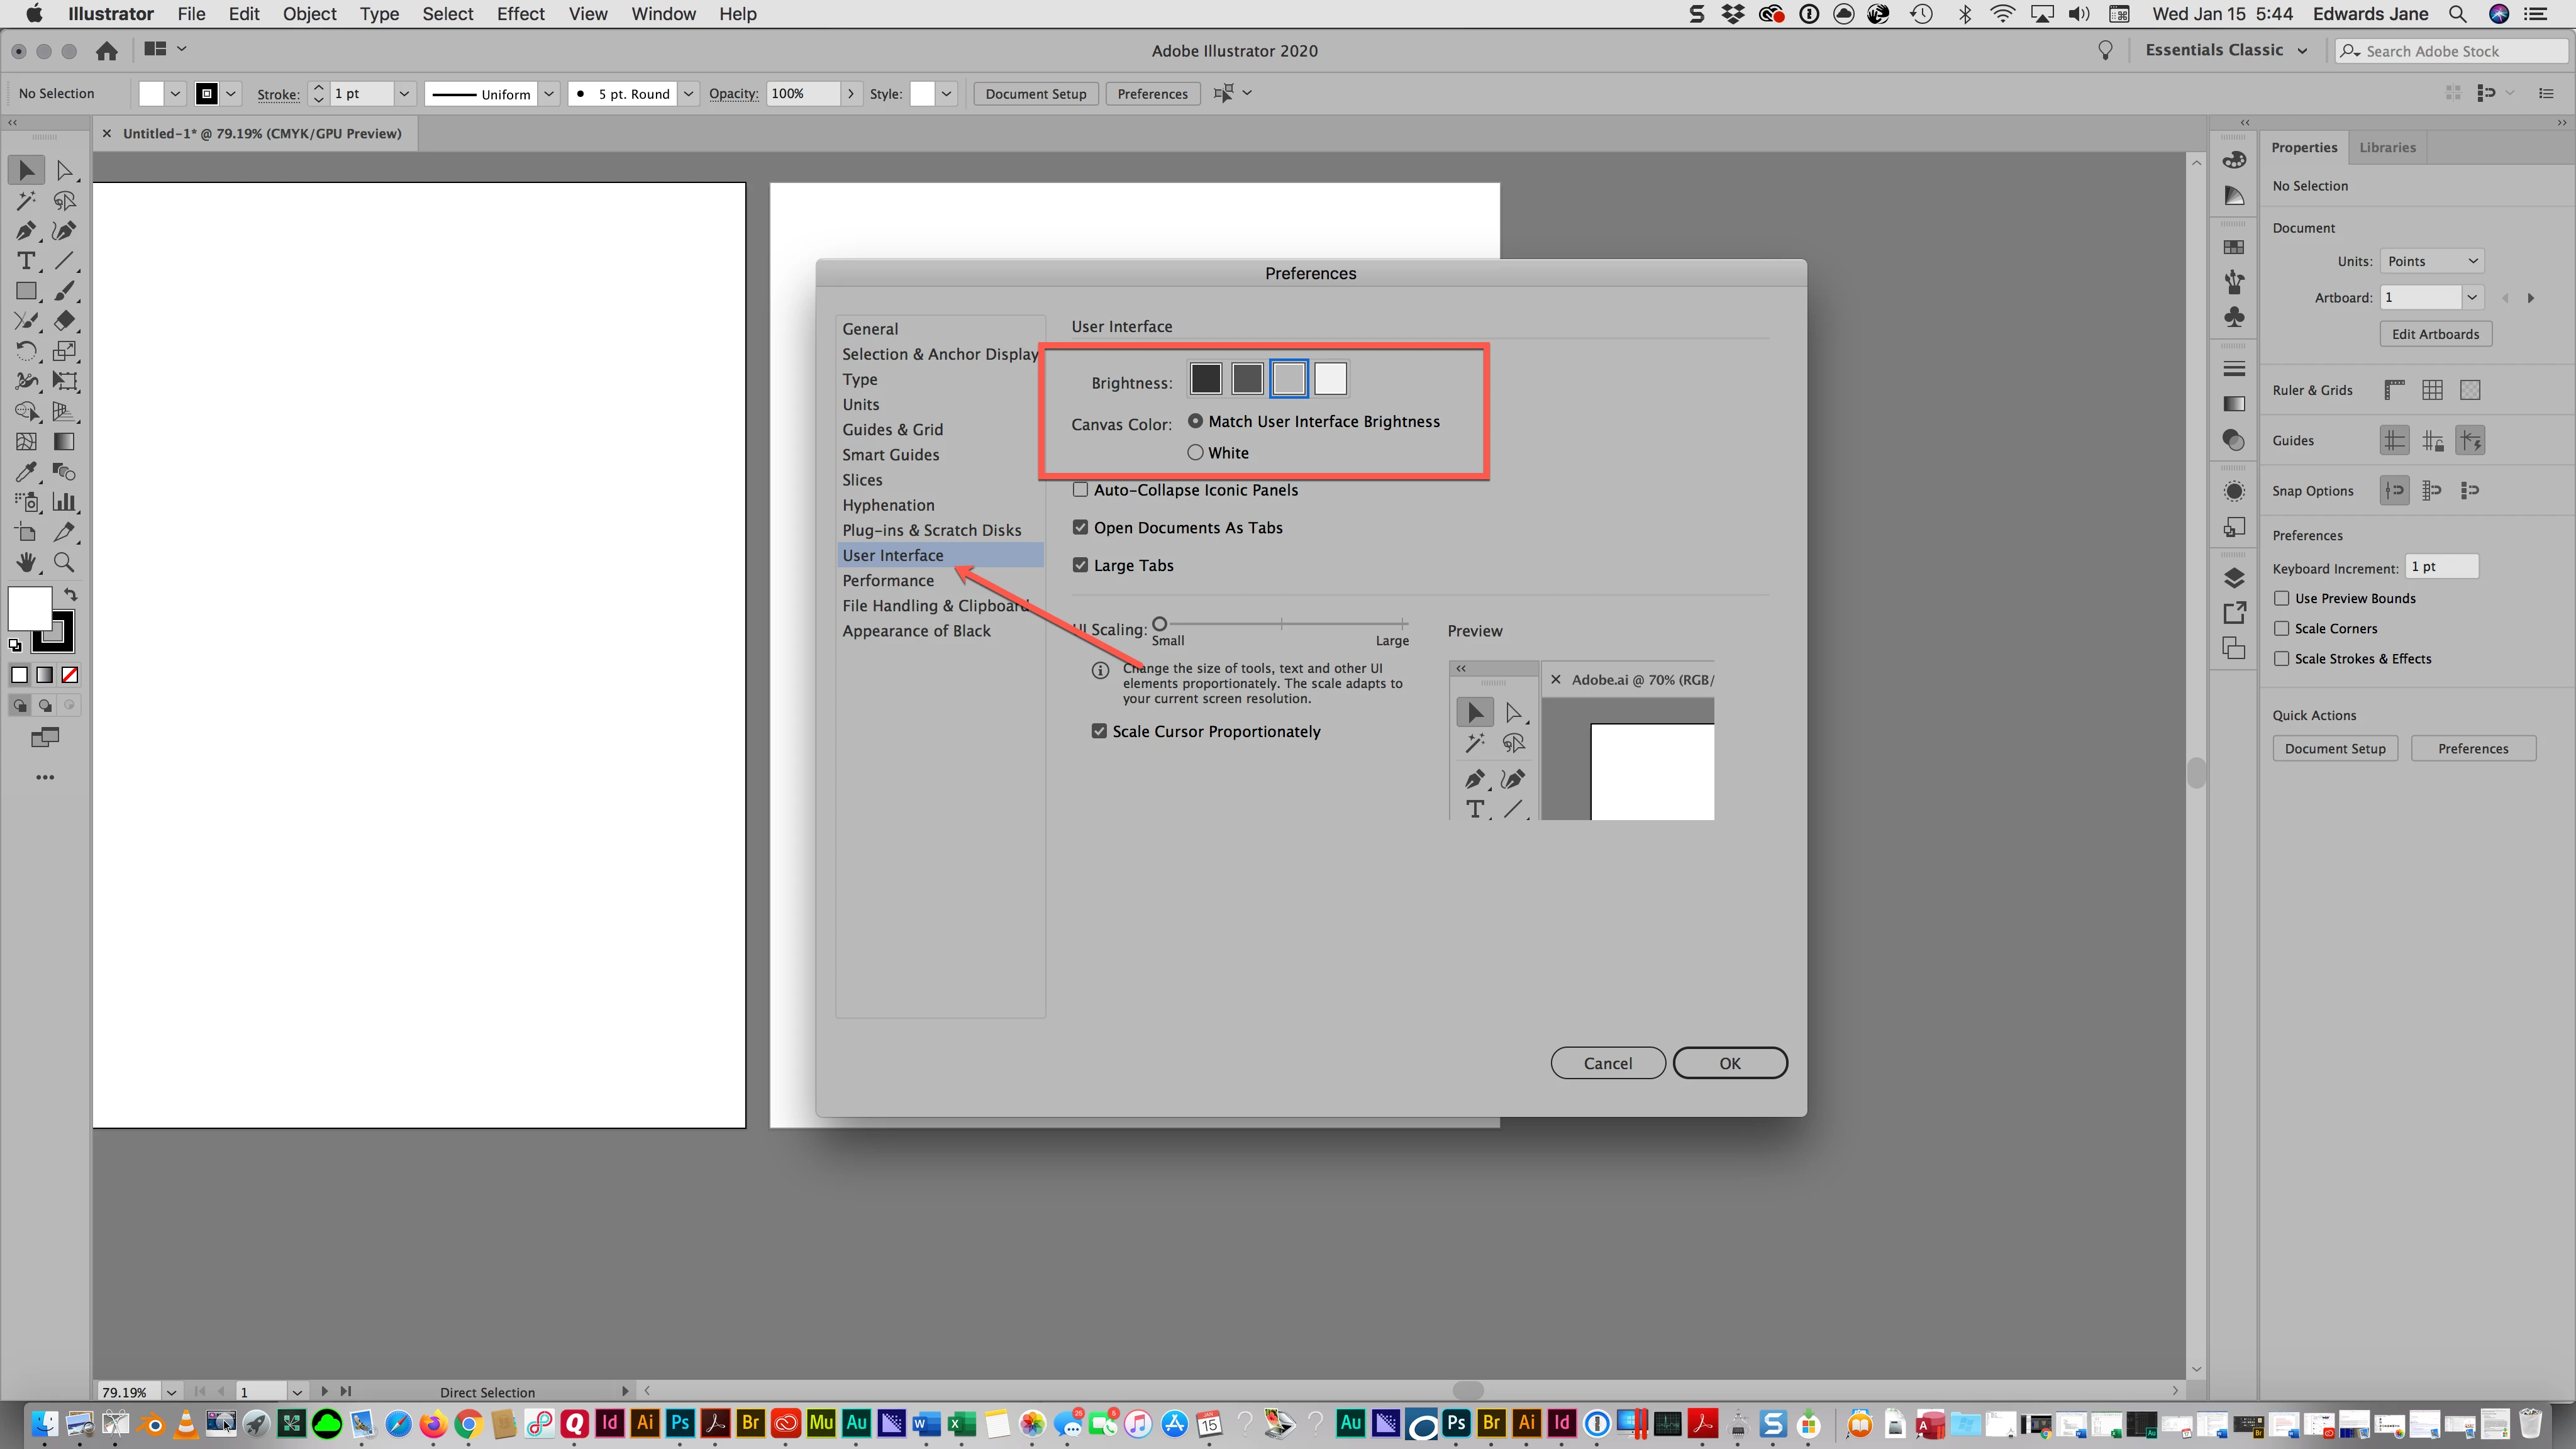The height and width of the screenshot is (1449, 2576).
Task: Switch to the Libraries panel tab
Action: [2386, 147]
